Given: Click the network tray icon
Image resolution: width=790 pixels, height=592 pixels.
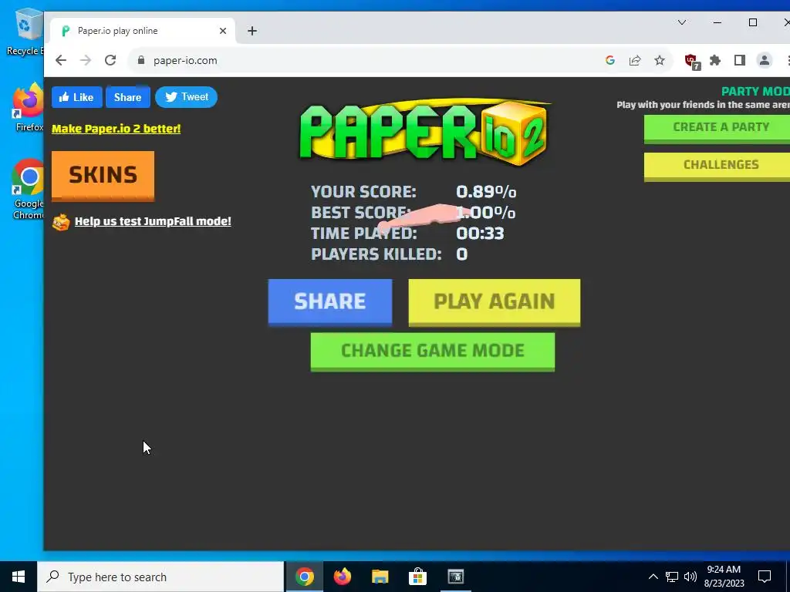Looking at the screenshot, I should (x=672, y=577).
